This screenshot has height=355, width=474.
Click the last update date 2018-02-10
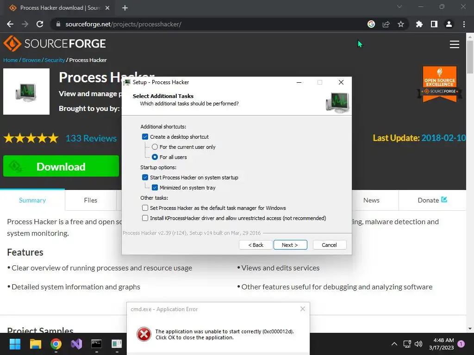click(x=443, y=138)
